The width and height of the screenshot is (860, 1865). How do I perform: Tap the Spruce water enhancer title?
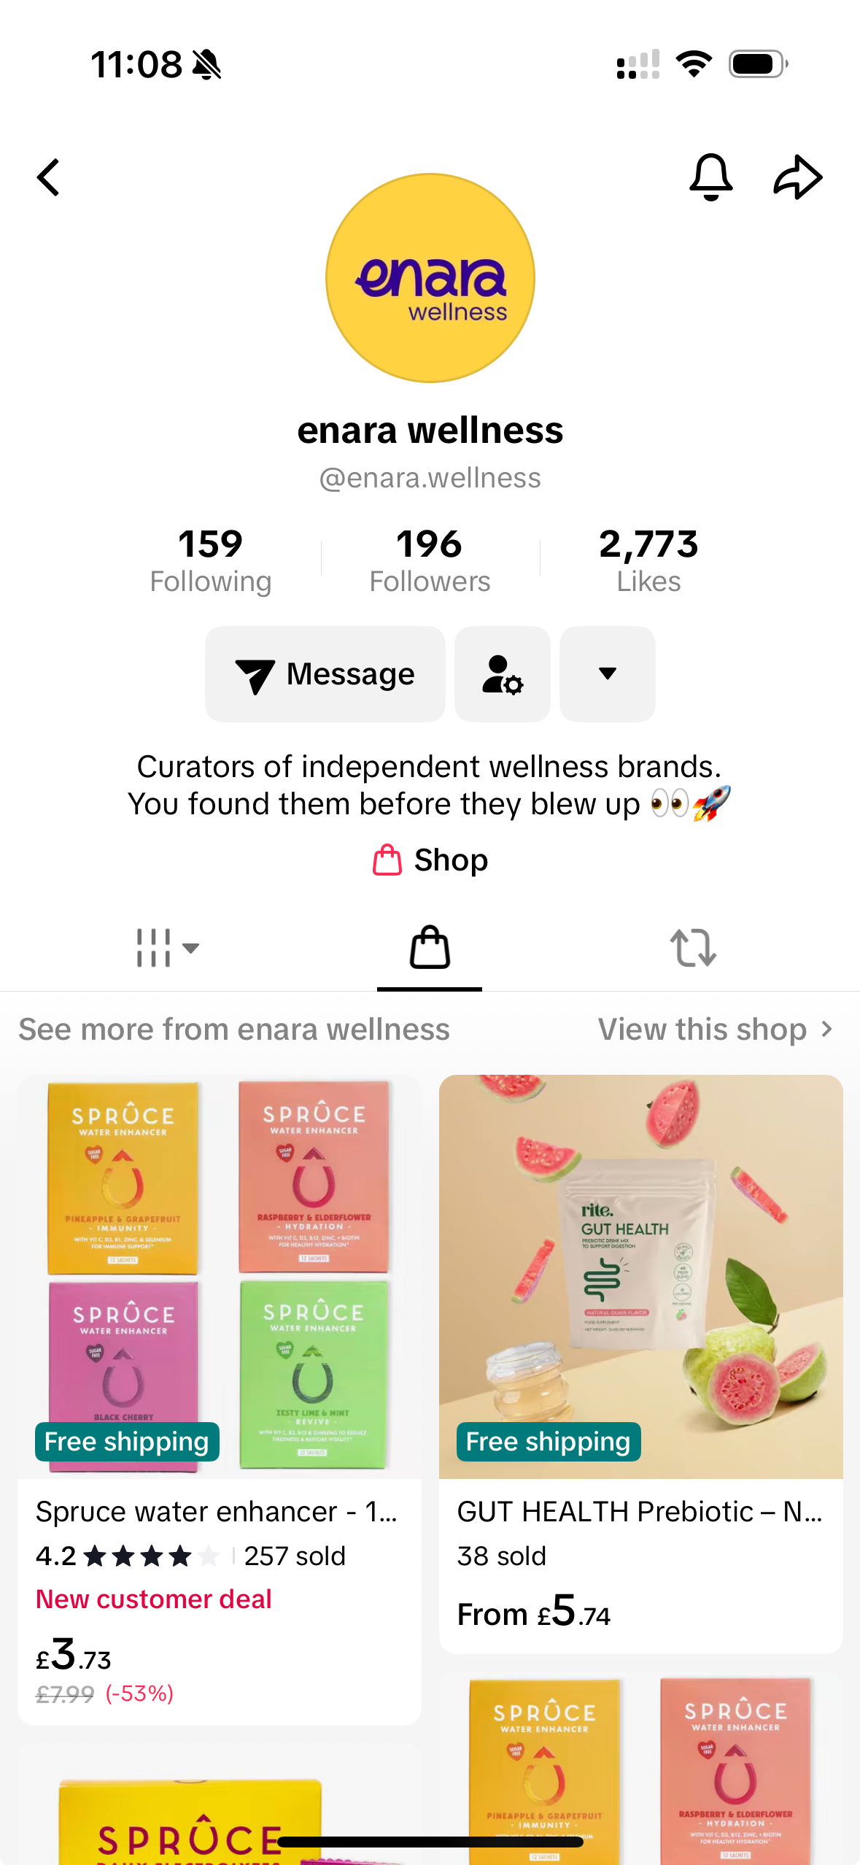point(217,1512)
